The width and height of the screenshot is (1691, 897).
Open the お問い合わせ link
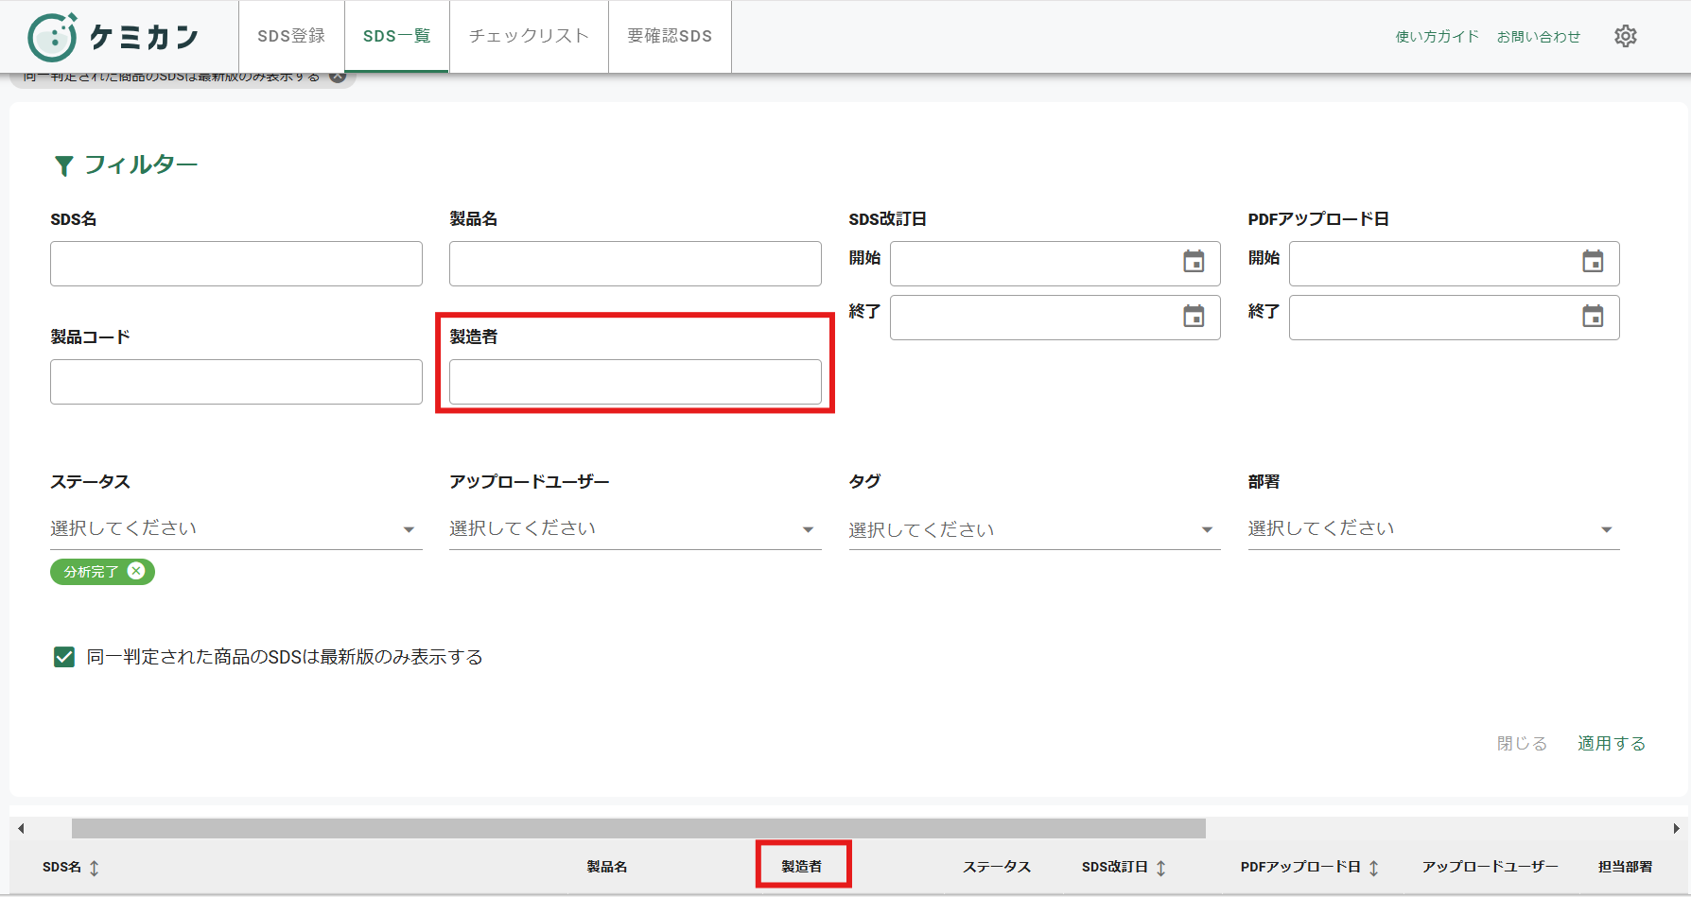pos(1539,37)
